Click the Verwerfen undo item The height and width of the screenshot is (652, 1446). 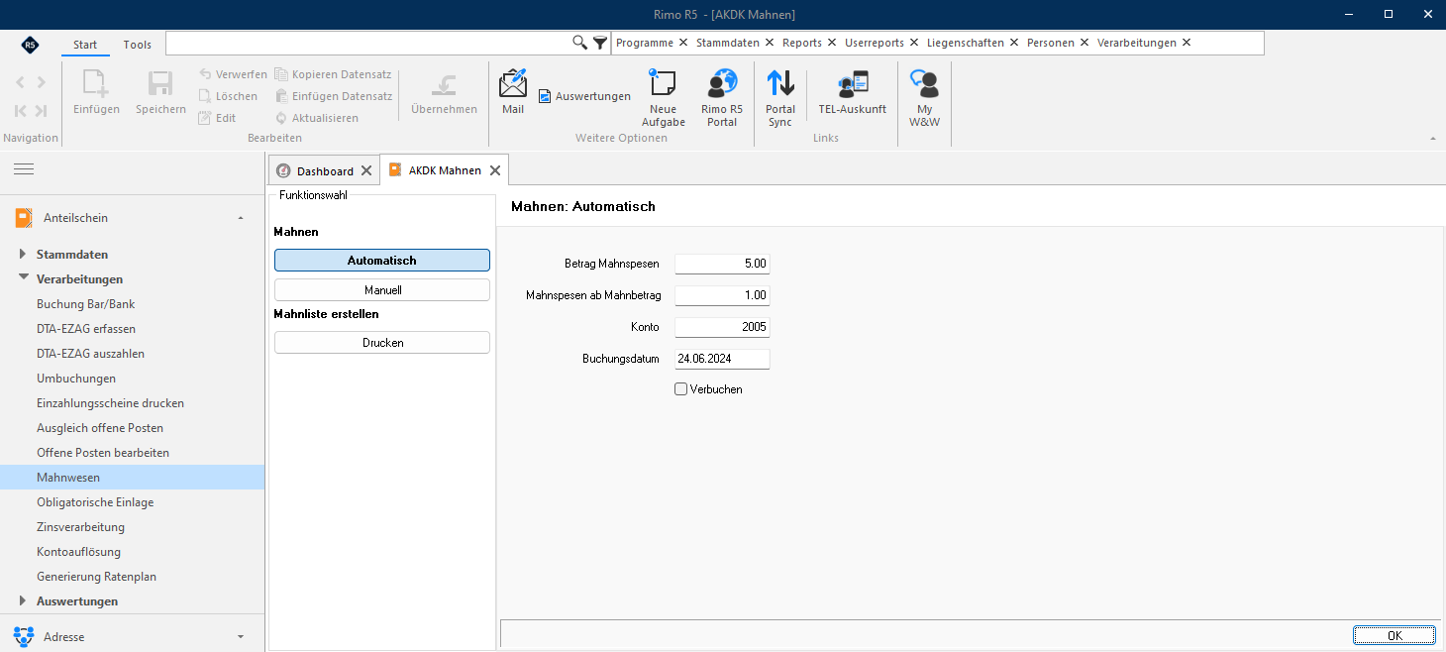coord(233,74)
